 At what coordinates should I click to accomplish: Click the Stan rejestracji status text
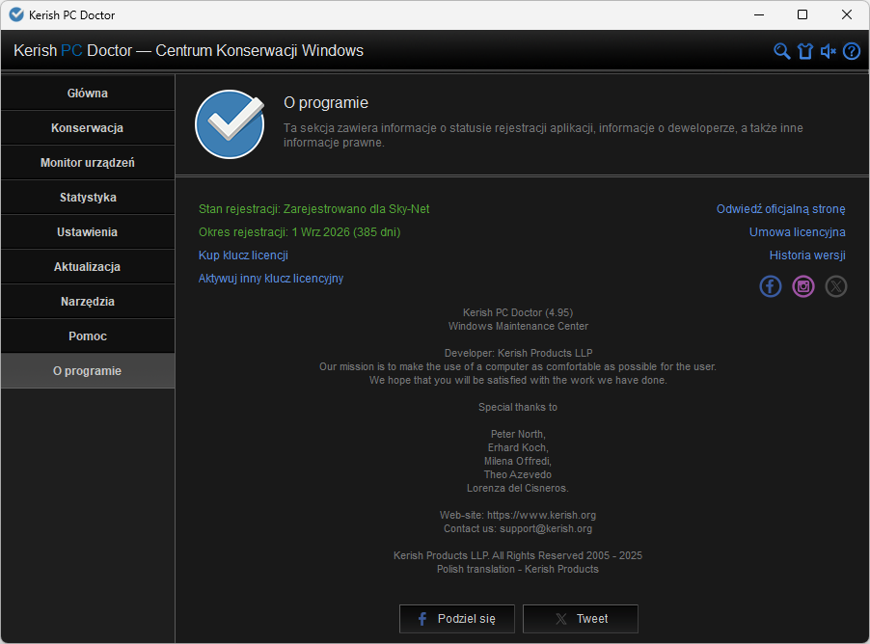pos(314,209)
